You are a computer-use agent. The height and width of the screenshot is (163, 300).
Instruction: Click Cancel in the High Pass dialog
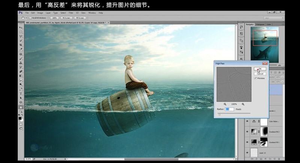260,74
